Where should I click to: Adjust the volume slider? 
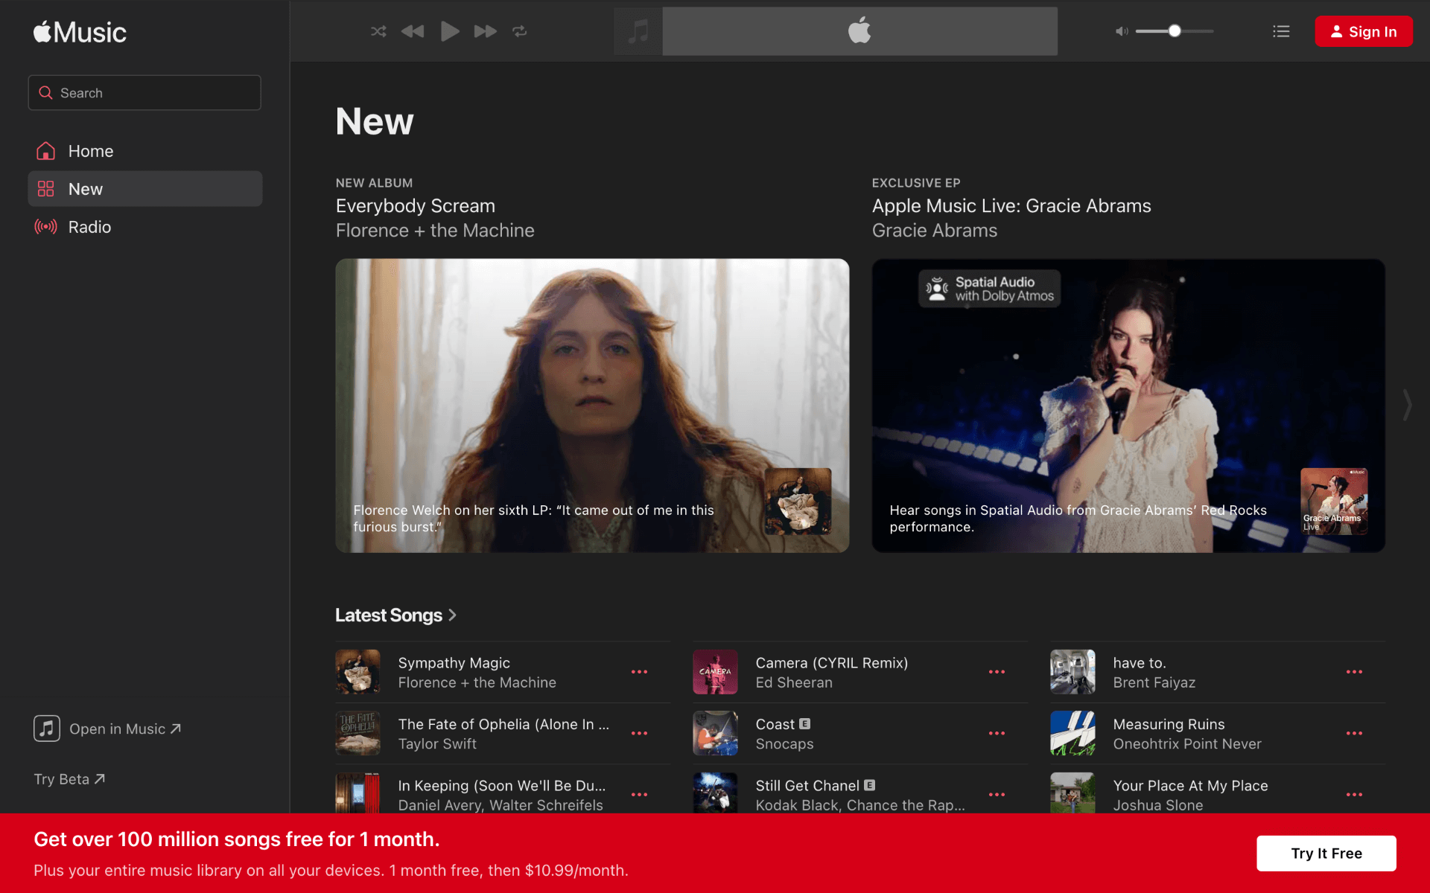click(1174, 31)
